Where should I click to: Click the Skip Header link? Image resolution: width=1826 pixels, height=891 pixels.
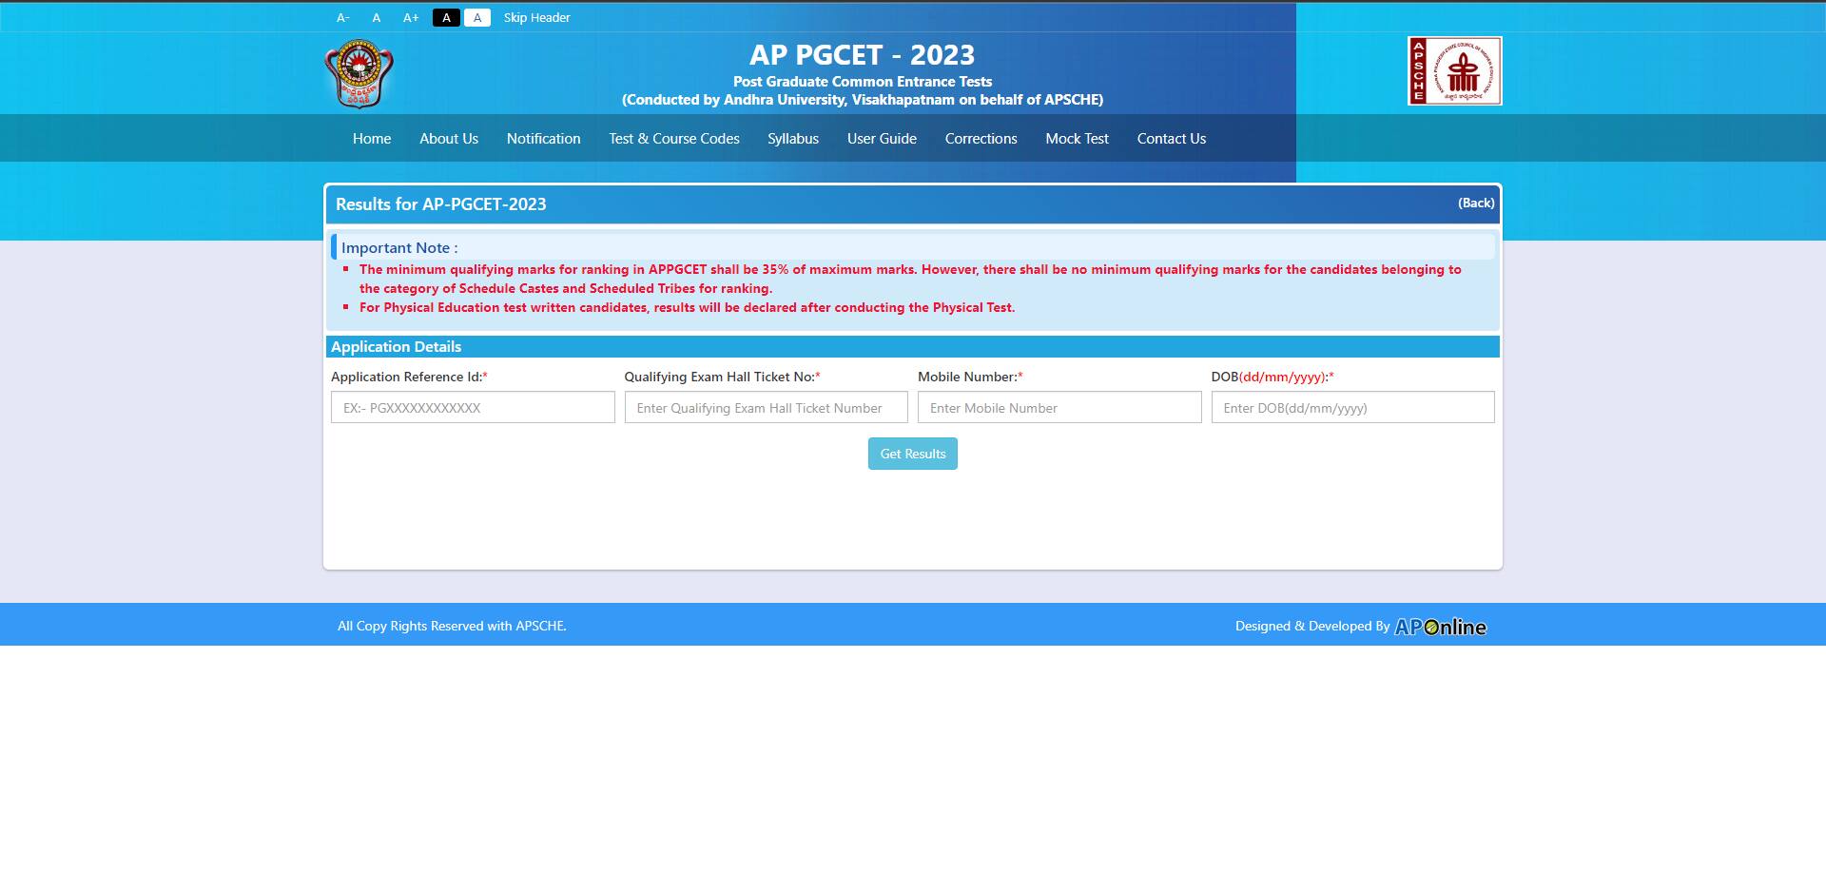coord(536,17)
